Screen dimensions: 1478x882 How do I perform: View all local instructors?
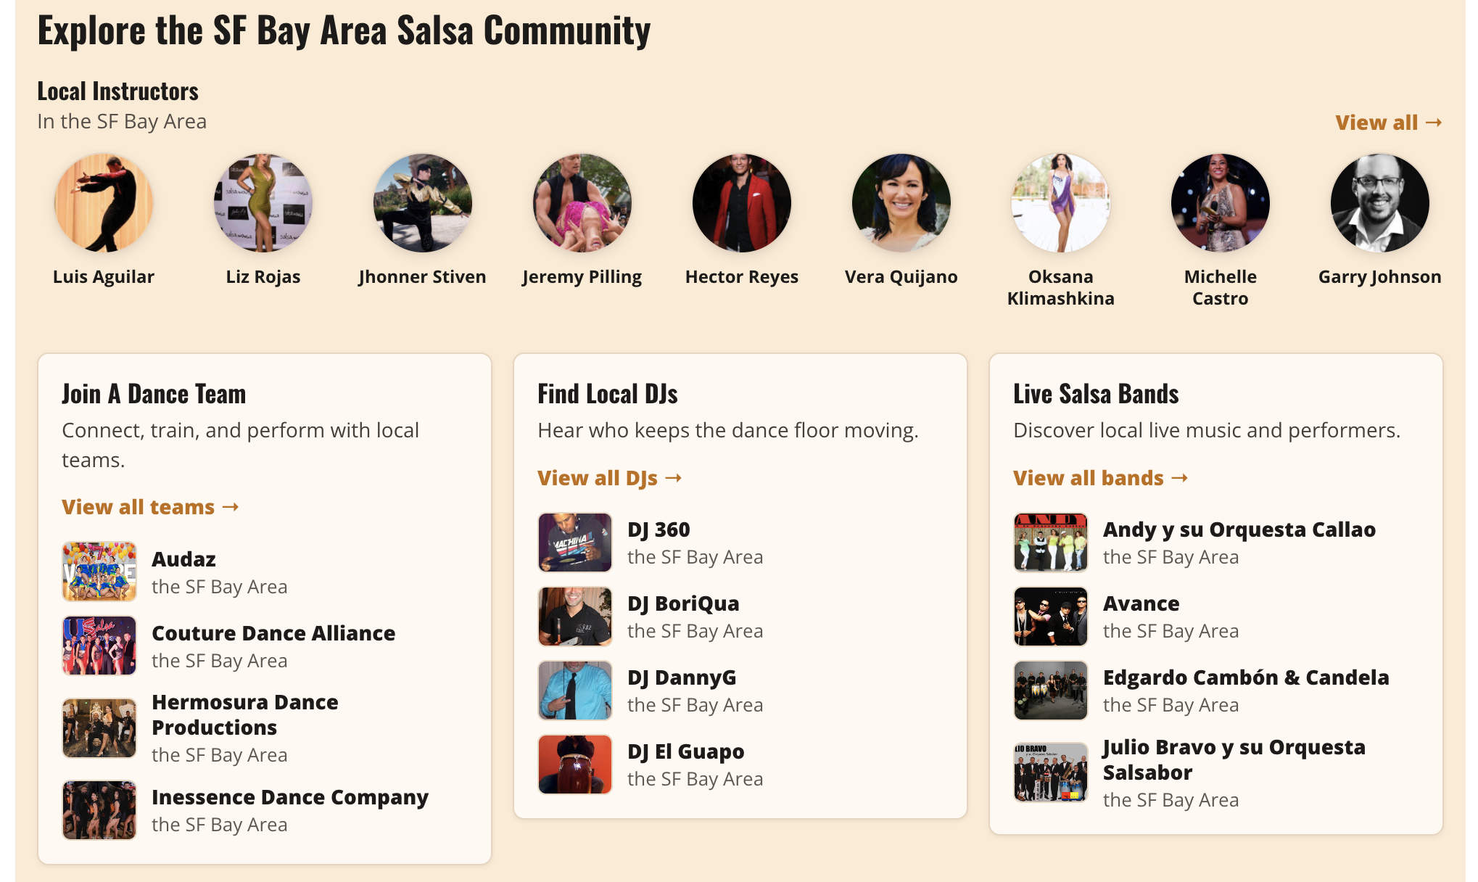tap(1389, 123)
